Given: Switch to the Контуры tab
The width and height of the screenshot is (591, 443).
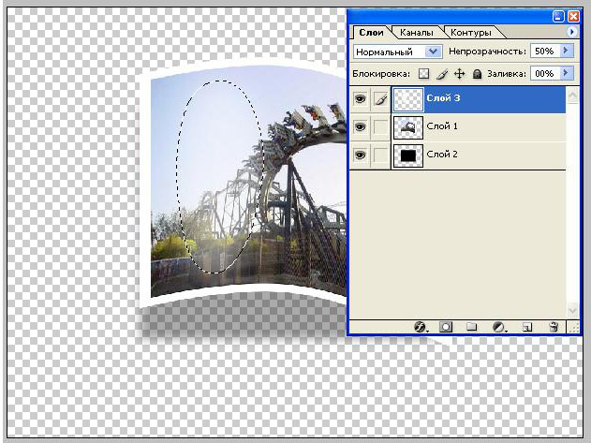Looking at the screenshot, I should (x=468, y=33).
